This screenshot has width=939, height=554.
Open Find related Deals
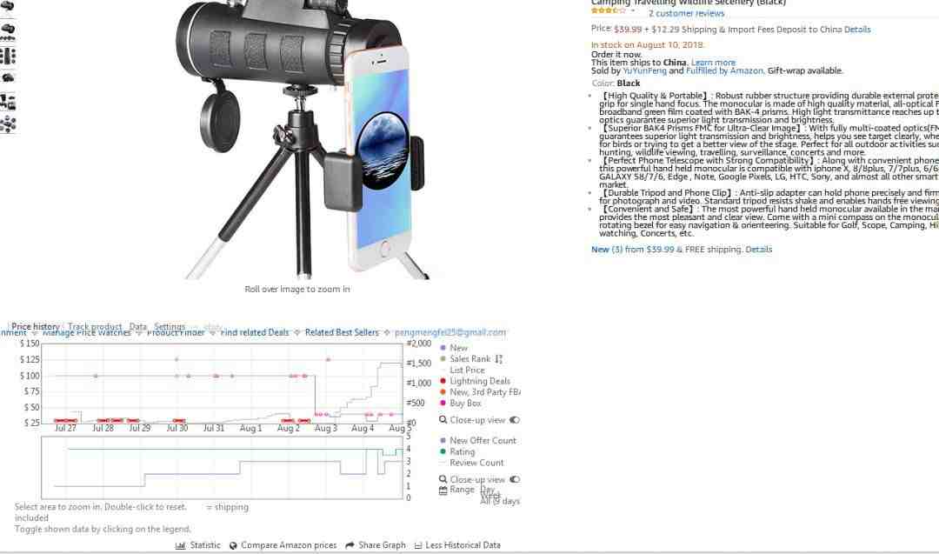[x=255, y=332]
